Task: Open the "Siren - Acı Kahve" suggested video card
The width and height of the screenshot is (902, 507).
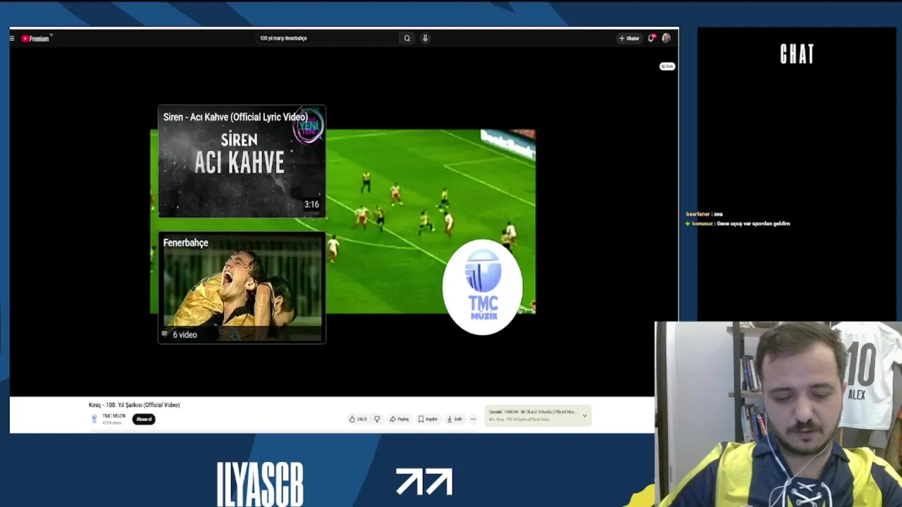Action: pos(242,161)
